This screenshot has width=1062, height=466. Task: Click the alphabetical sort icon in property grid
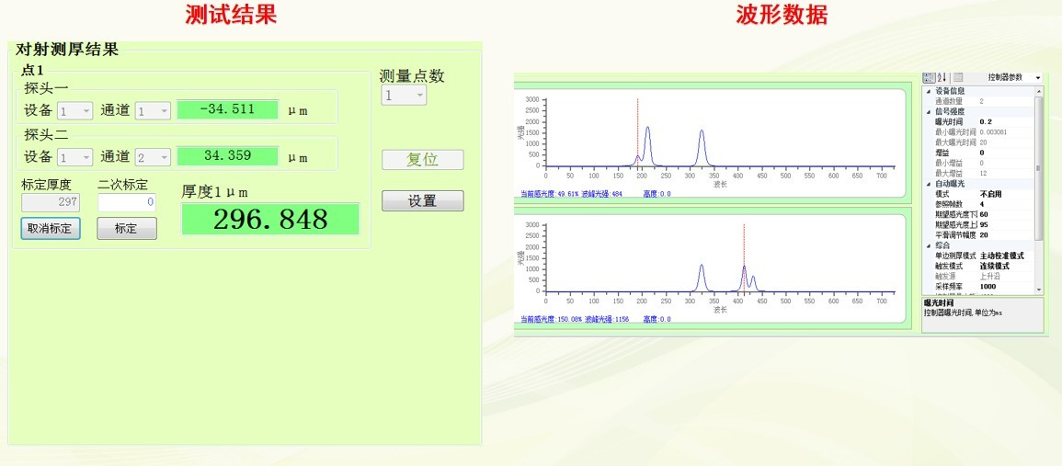click(940, 78)
